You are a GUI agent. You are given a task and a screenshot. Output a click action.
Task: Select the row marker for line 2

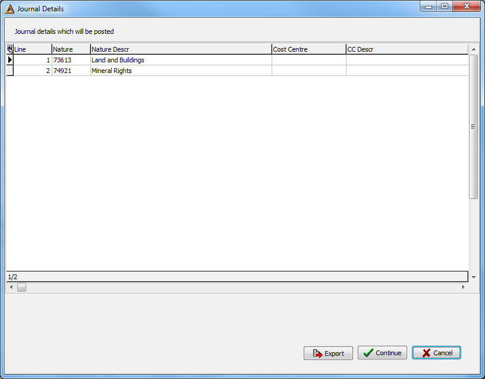point(10,71)
